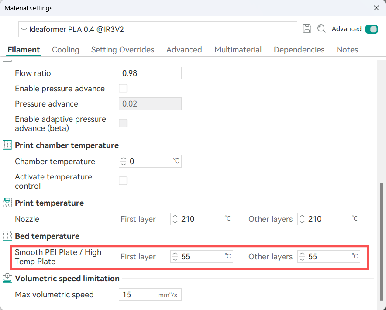The width and height of the screenshot is (386, 310).
Task: Adjust bed Other layers temperature stepper
Action: pyautogui.click(x=302, y=257)
